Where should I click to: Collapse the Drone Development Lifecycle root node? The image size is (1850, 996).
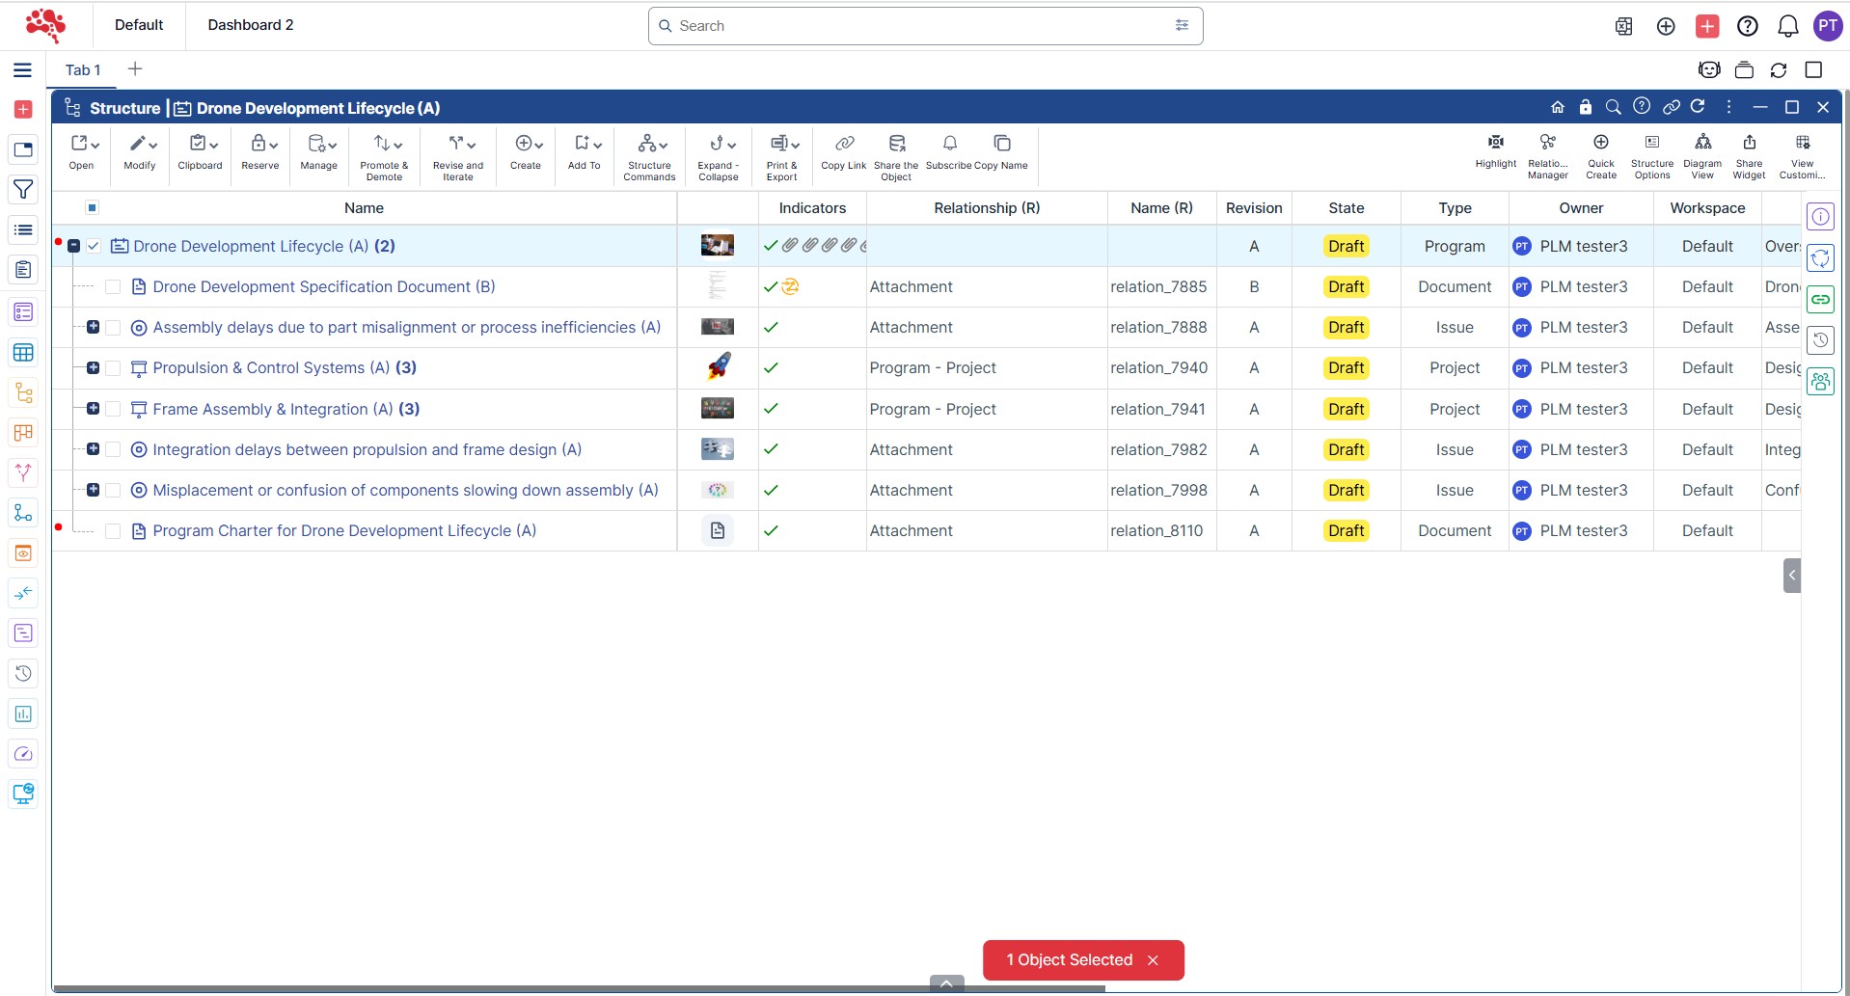pos(73,246)
